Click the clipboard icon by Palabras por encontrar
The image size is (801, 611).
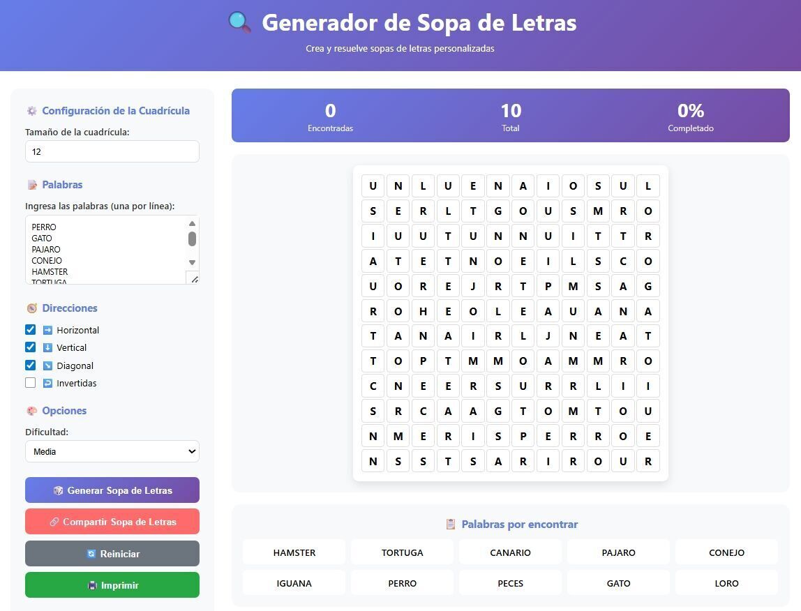(451, 524)
